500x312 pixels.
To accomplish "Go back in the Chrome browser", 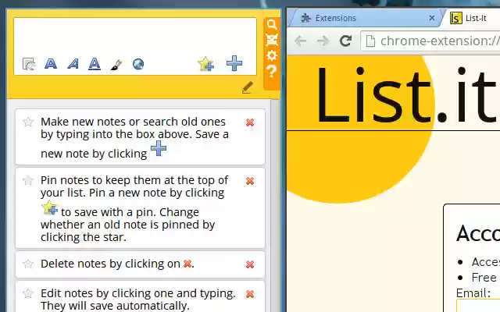I will tap(300, 41).
